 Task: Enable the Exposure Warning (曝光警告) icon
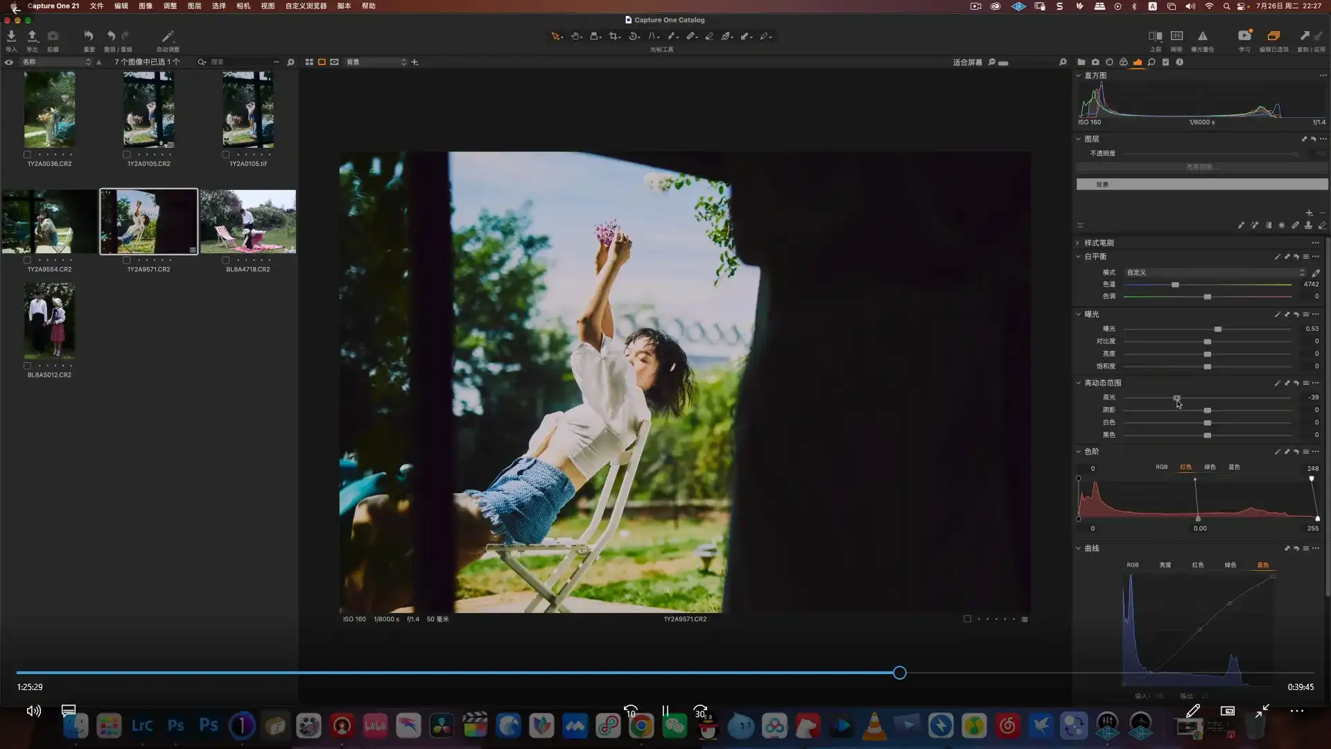point(1202,36)
